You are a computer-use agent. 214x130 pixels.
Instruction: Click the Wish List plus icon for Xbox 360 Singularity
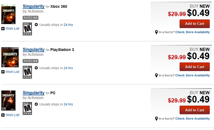(3, 29)
